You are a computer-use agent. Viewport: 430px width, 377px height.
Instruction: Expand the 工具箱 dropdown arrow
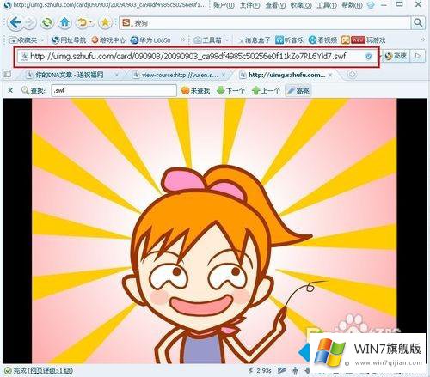pos(227,40)
